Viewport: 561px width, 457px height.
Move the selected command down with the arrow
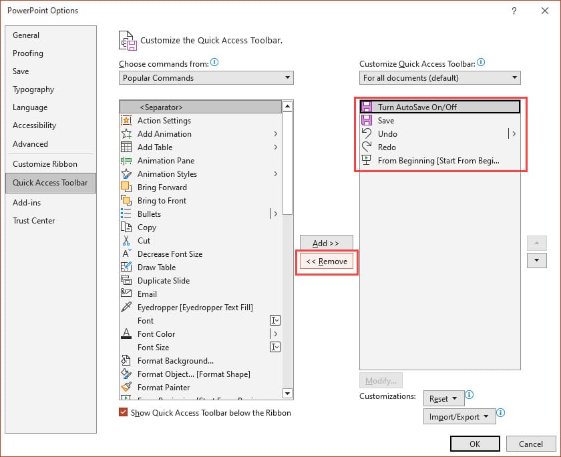pyautogui.click(x=537, y=260)
